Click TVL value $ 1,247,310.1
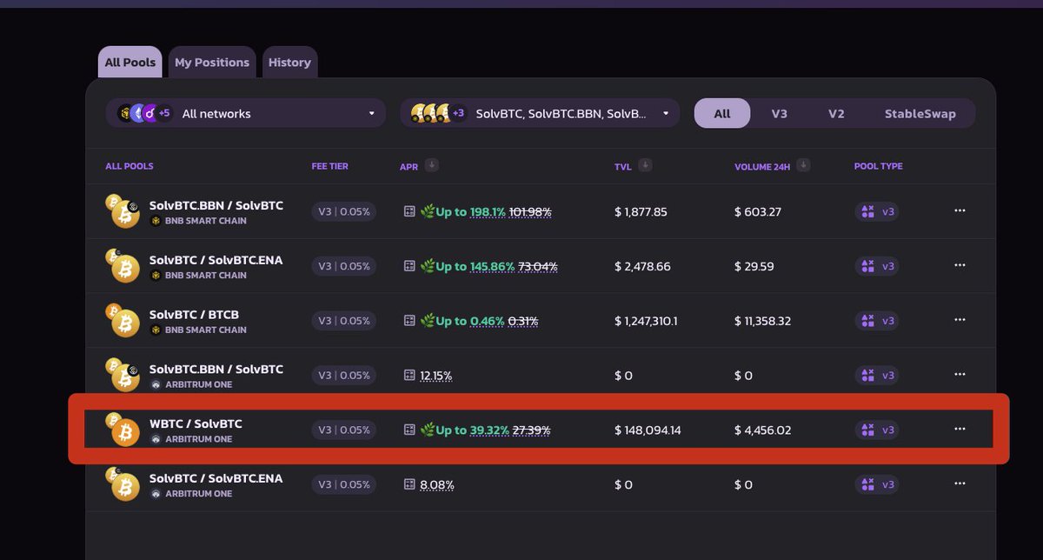The width and height of the screenshot is (1043, 560). (646, 321)
